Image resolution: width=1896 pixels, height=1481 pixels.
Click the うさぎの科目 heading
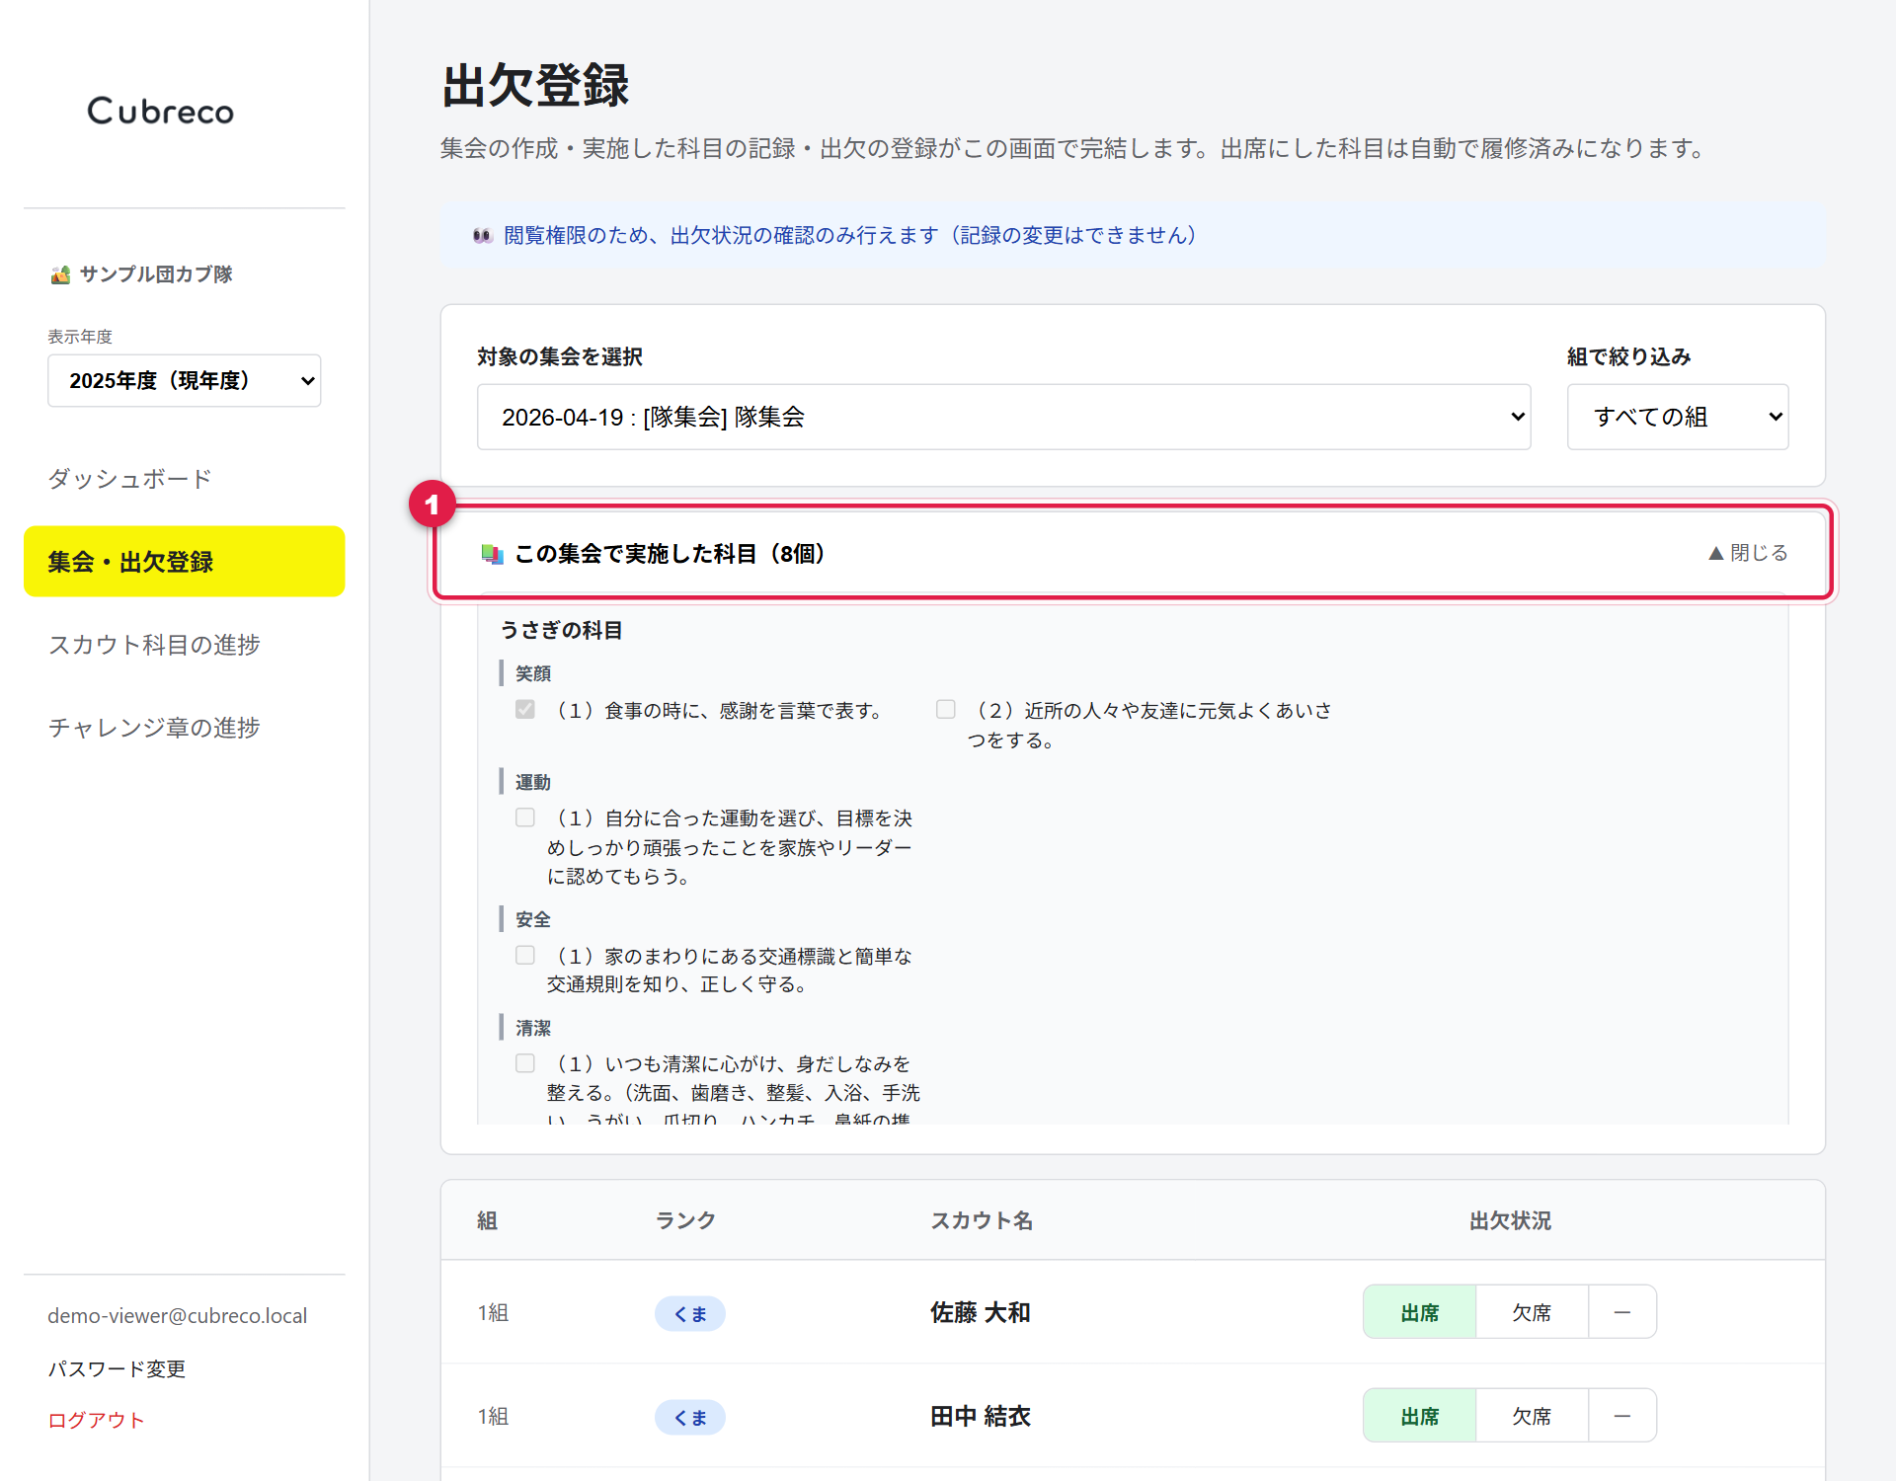(x=561, y=630)
